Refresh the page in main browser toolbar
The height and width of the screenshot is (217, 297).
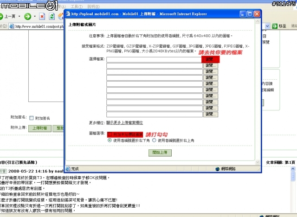coord(52,16)
